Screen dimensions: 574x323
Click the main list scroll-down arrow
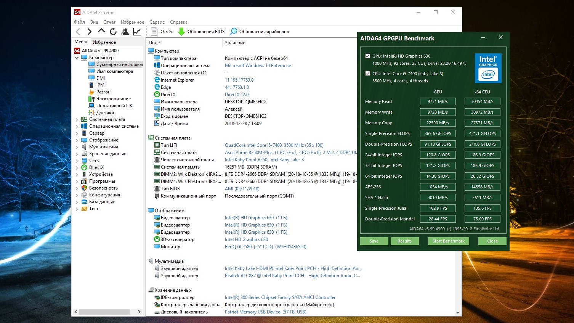(458, 312)
